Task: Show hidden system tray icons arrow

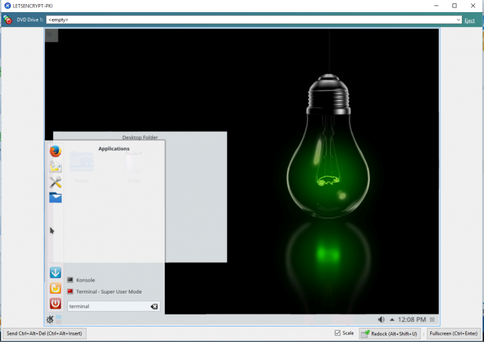Action: pyautogui.click(x=392, y=319)
